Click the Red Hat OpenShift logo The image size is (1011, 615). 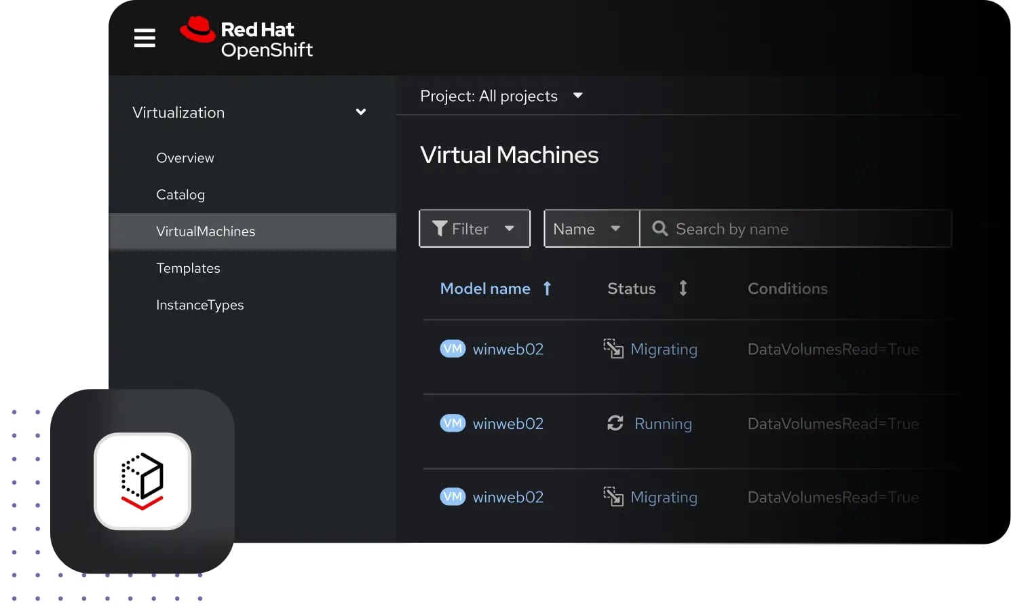(x=246, y=38)
